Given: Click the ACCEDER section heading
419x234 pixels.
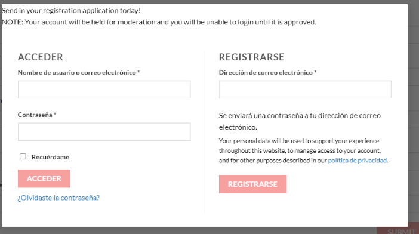Looking at the screenshot, I should [41, 57].
